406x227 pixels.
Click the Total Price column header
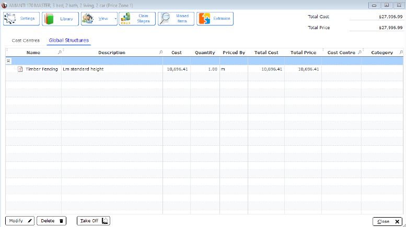click(303, 53)
